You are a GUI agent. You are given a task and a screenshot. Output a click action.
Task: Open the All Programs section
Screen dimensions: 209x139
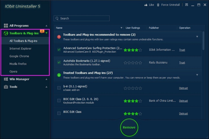click(19, 26)
